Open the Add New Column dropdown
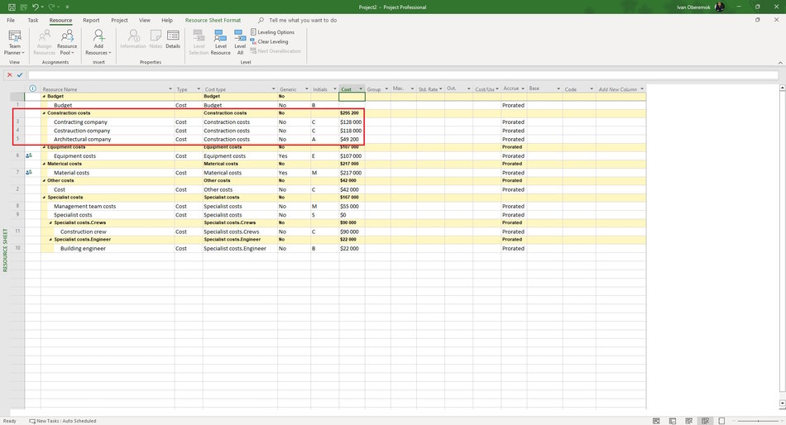 click(x=642, y=89)
